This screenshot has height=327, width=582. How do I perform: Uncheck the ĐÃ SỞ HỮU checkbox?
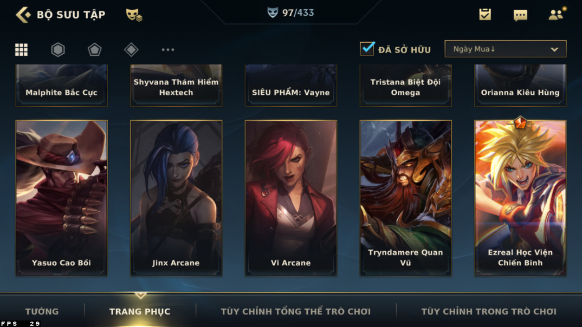367,49
